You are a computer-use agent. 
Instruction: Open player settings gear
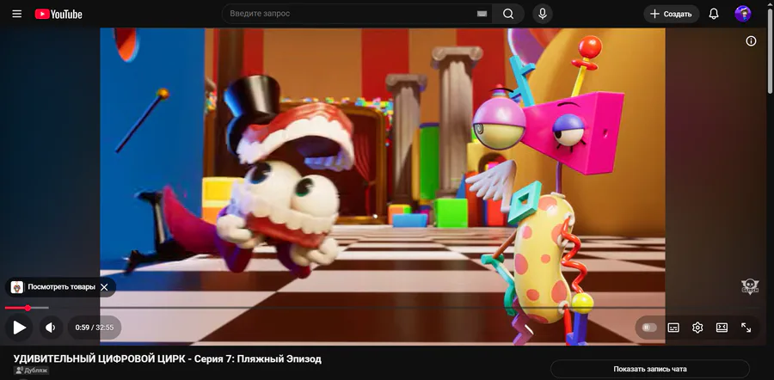(x=697, y=328)
